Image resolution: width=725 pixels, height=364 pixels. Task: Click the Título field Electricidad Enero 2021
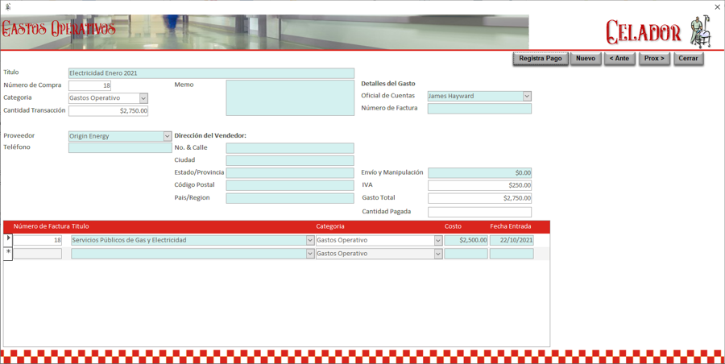pos(211,73)
